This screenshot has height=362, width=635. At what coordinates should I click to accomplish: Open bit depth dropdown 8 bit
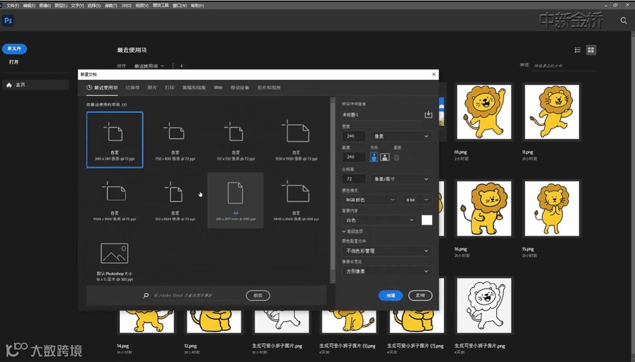(x=417, y=200)
